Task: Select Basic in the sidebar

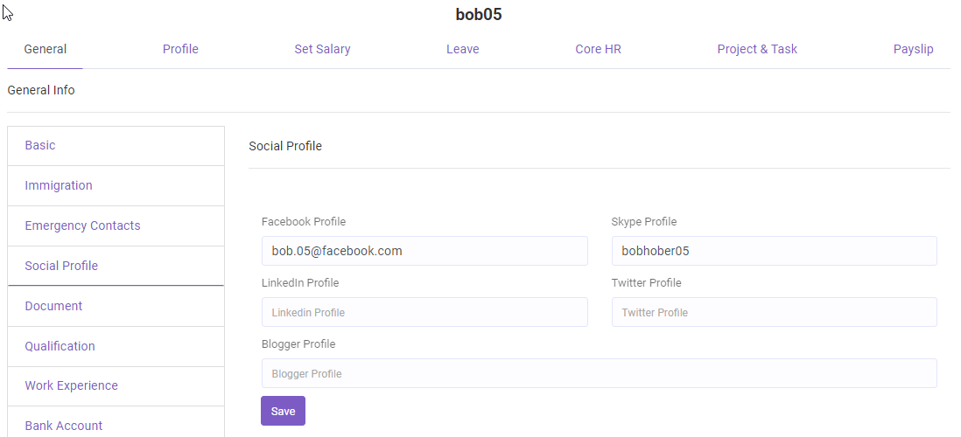Action: point(40,145)
